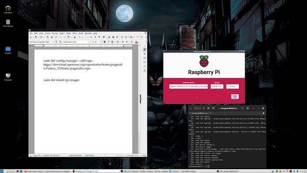The image size is (307, 173).
Task: Click the font color swatch button
Action: [136, 42]
